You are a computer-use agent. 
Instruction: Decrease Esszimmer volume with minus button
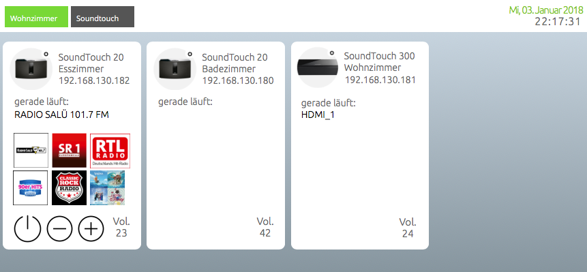pyautogui.click(x=59, y=228)
